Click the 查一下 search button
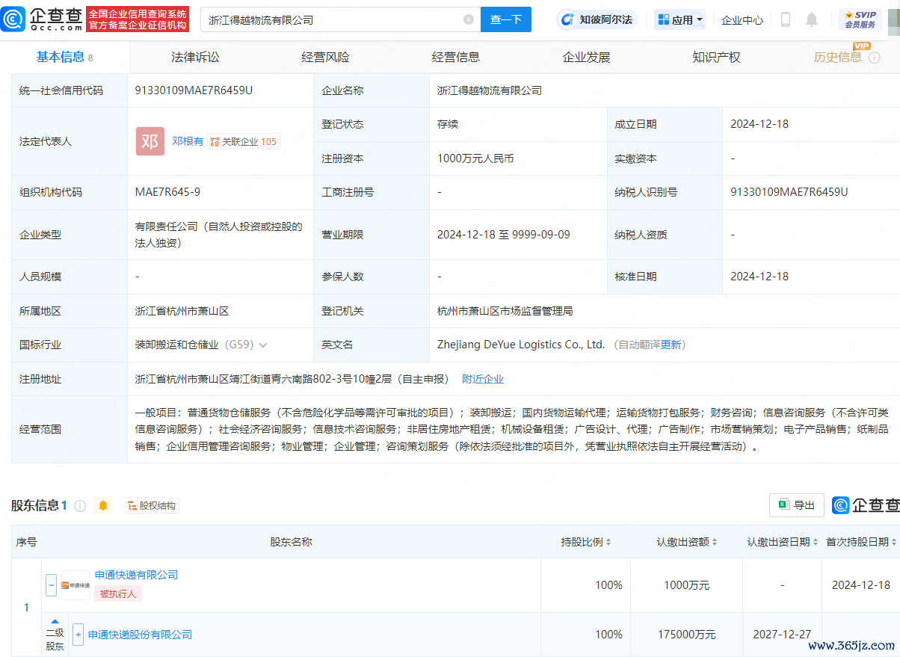Screen dimensions: 900x657 point(506,19)
